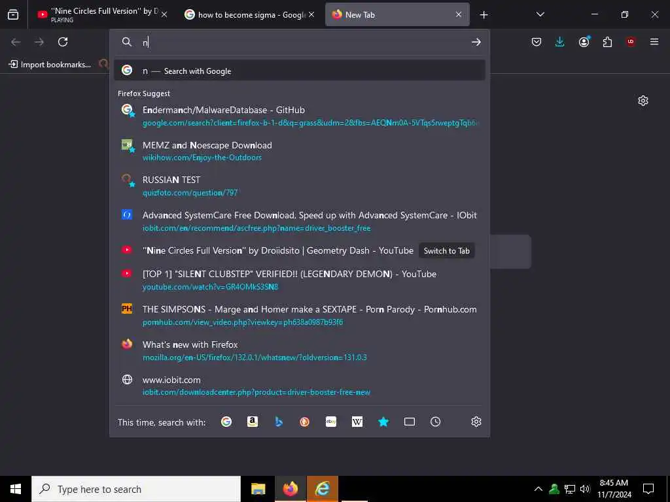Open www.iobit.com suggestion
The width and height of the screenshot is (670, 502).
[x=300, y=386]
